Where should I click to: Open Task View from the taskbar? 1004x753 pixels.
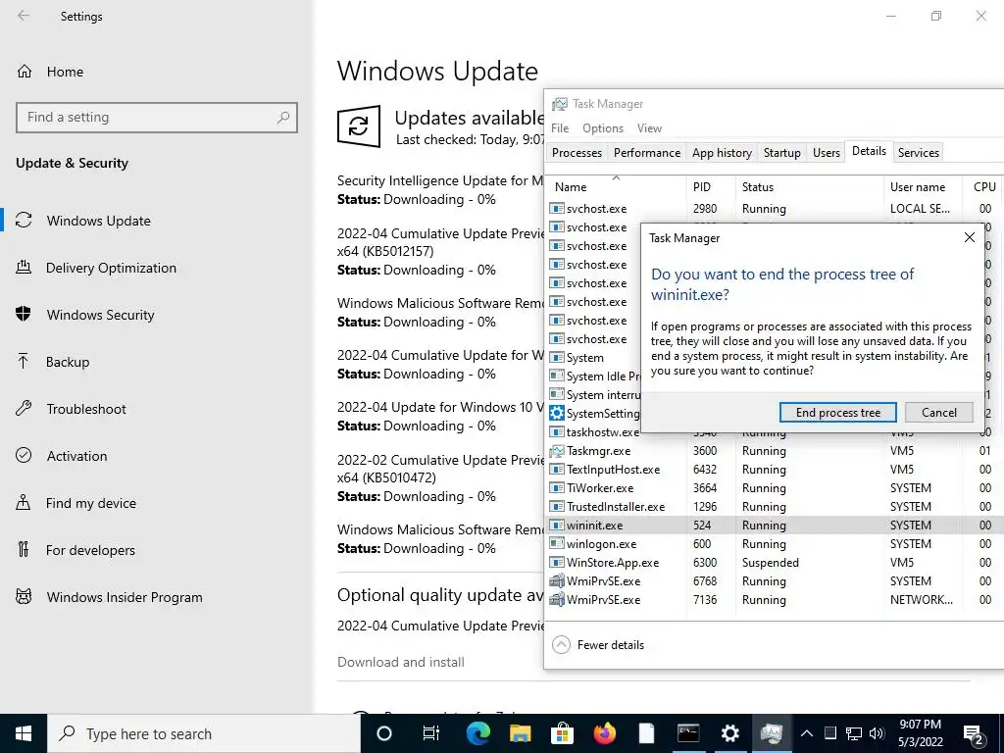(x=431, y=733)
